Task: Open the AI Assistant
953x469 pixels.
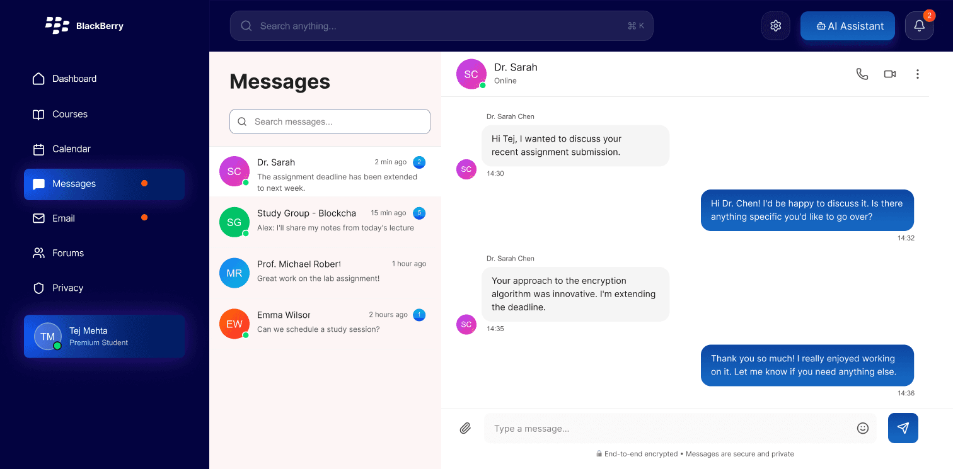Action: click(847, 26)
